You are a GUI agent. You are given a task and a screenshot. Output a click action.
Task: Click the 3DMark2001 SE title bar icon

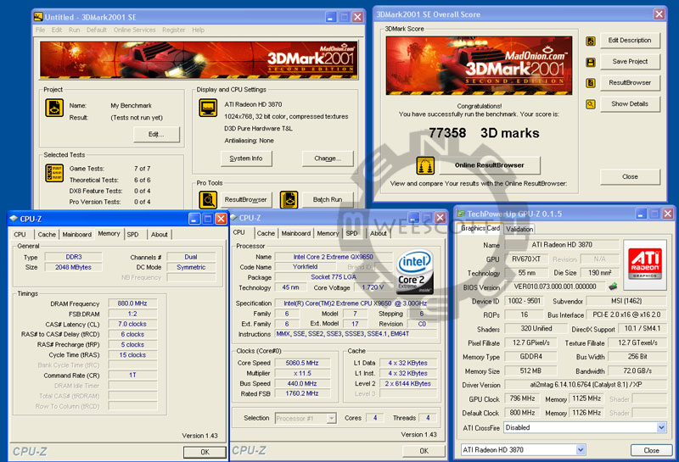(38, 17)
